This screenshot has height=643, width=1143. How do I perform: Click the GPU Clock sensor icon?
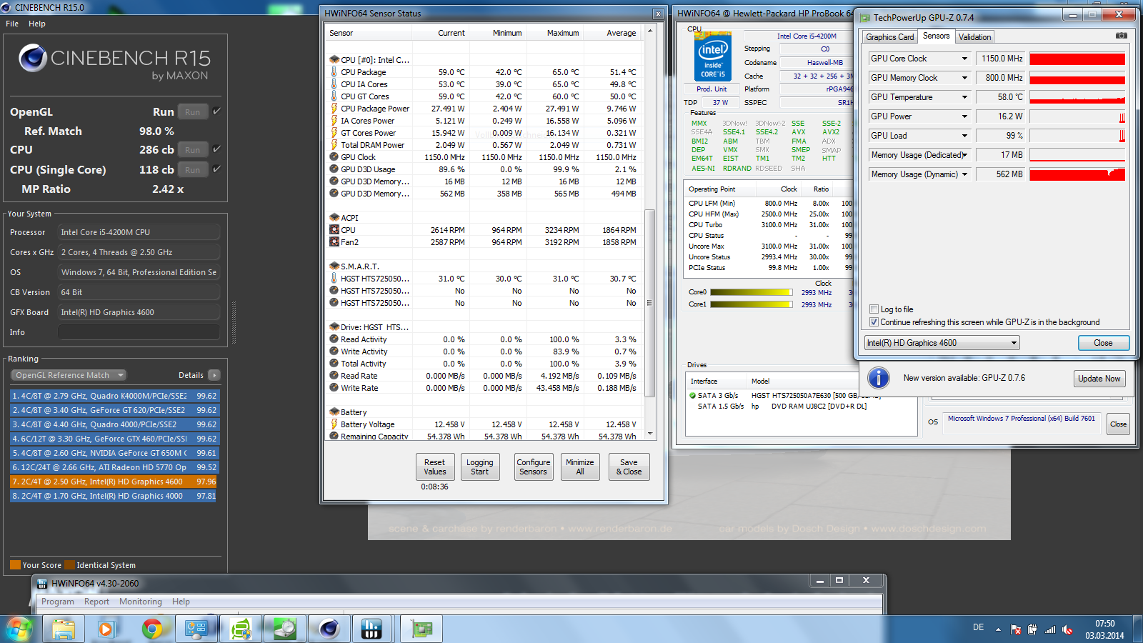(334, 157)
